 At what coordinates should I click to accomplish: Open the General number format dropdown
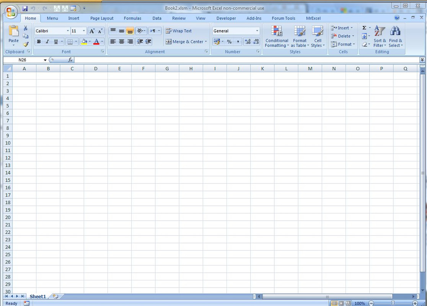point(257,31)
